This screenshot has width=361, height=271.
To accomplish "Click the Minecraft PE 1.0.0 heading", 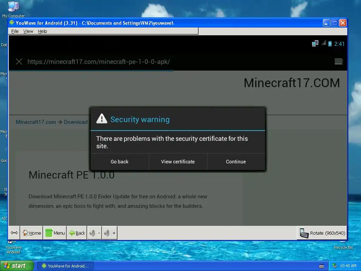I will (x=72, y=175).
